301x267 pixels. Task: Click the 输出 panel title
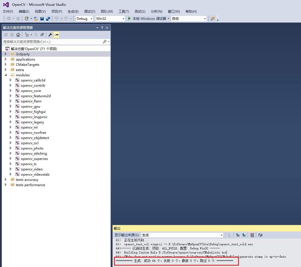[117, 228]
